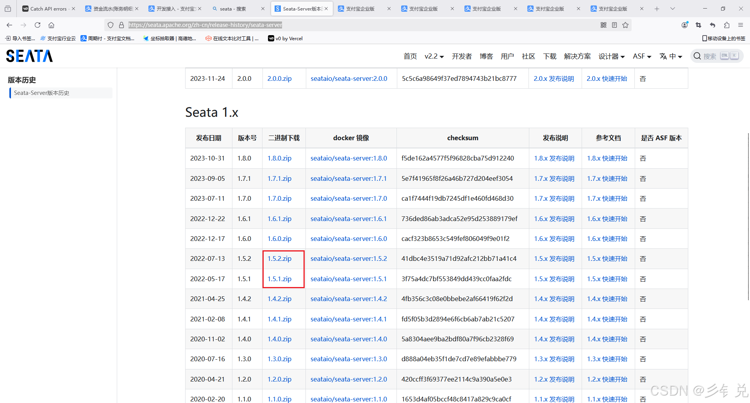Open 1.2.x 发布说明 link

click(x=554, y=379)
